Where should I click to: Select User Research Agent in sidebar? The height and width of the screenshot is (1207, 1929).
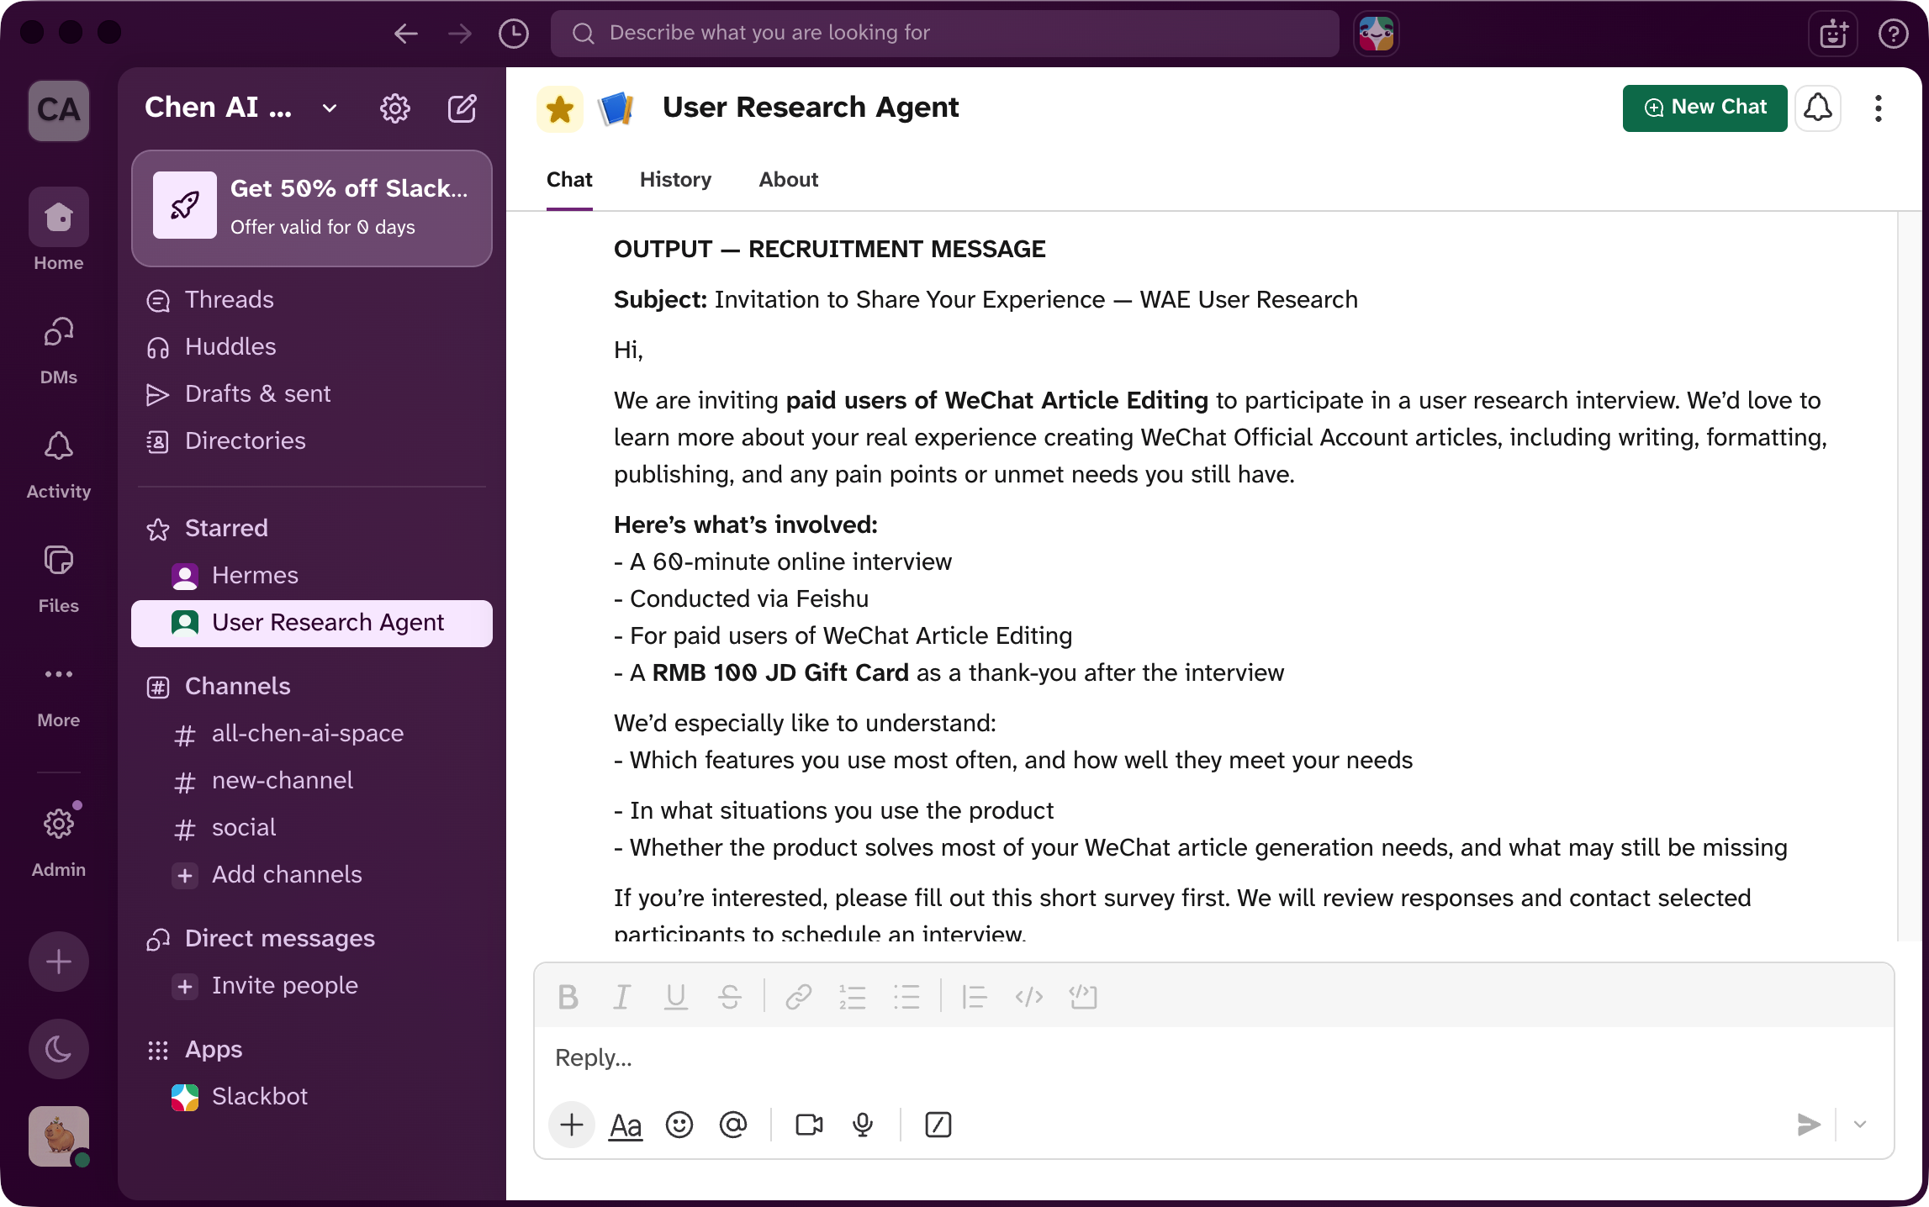click(312, 623)
